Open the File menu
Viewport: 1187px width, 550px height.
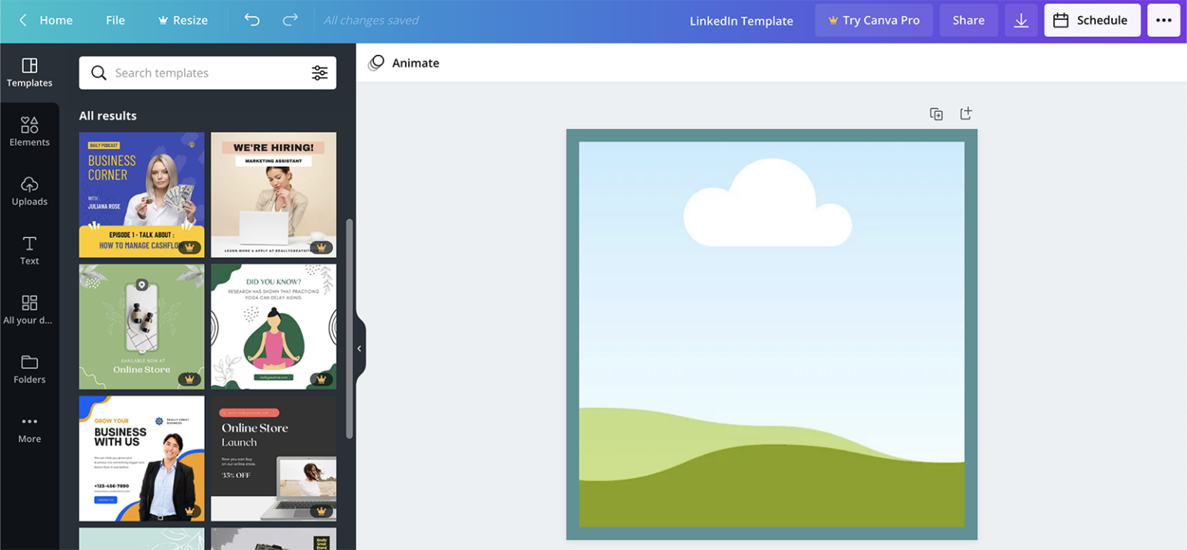point(115,20)
